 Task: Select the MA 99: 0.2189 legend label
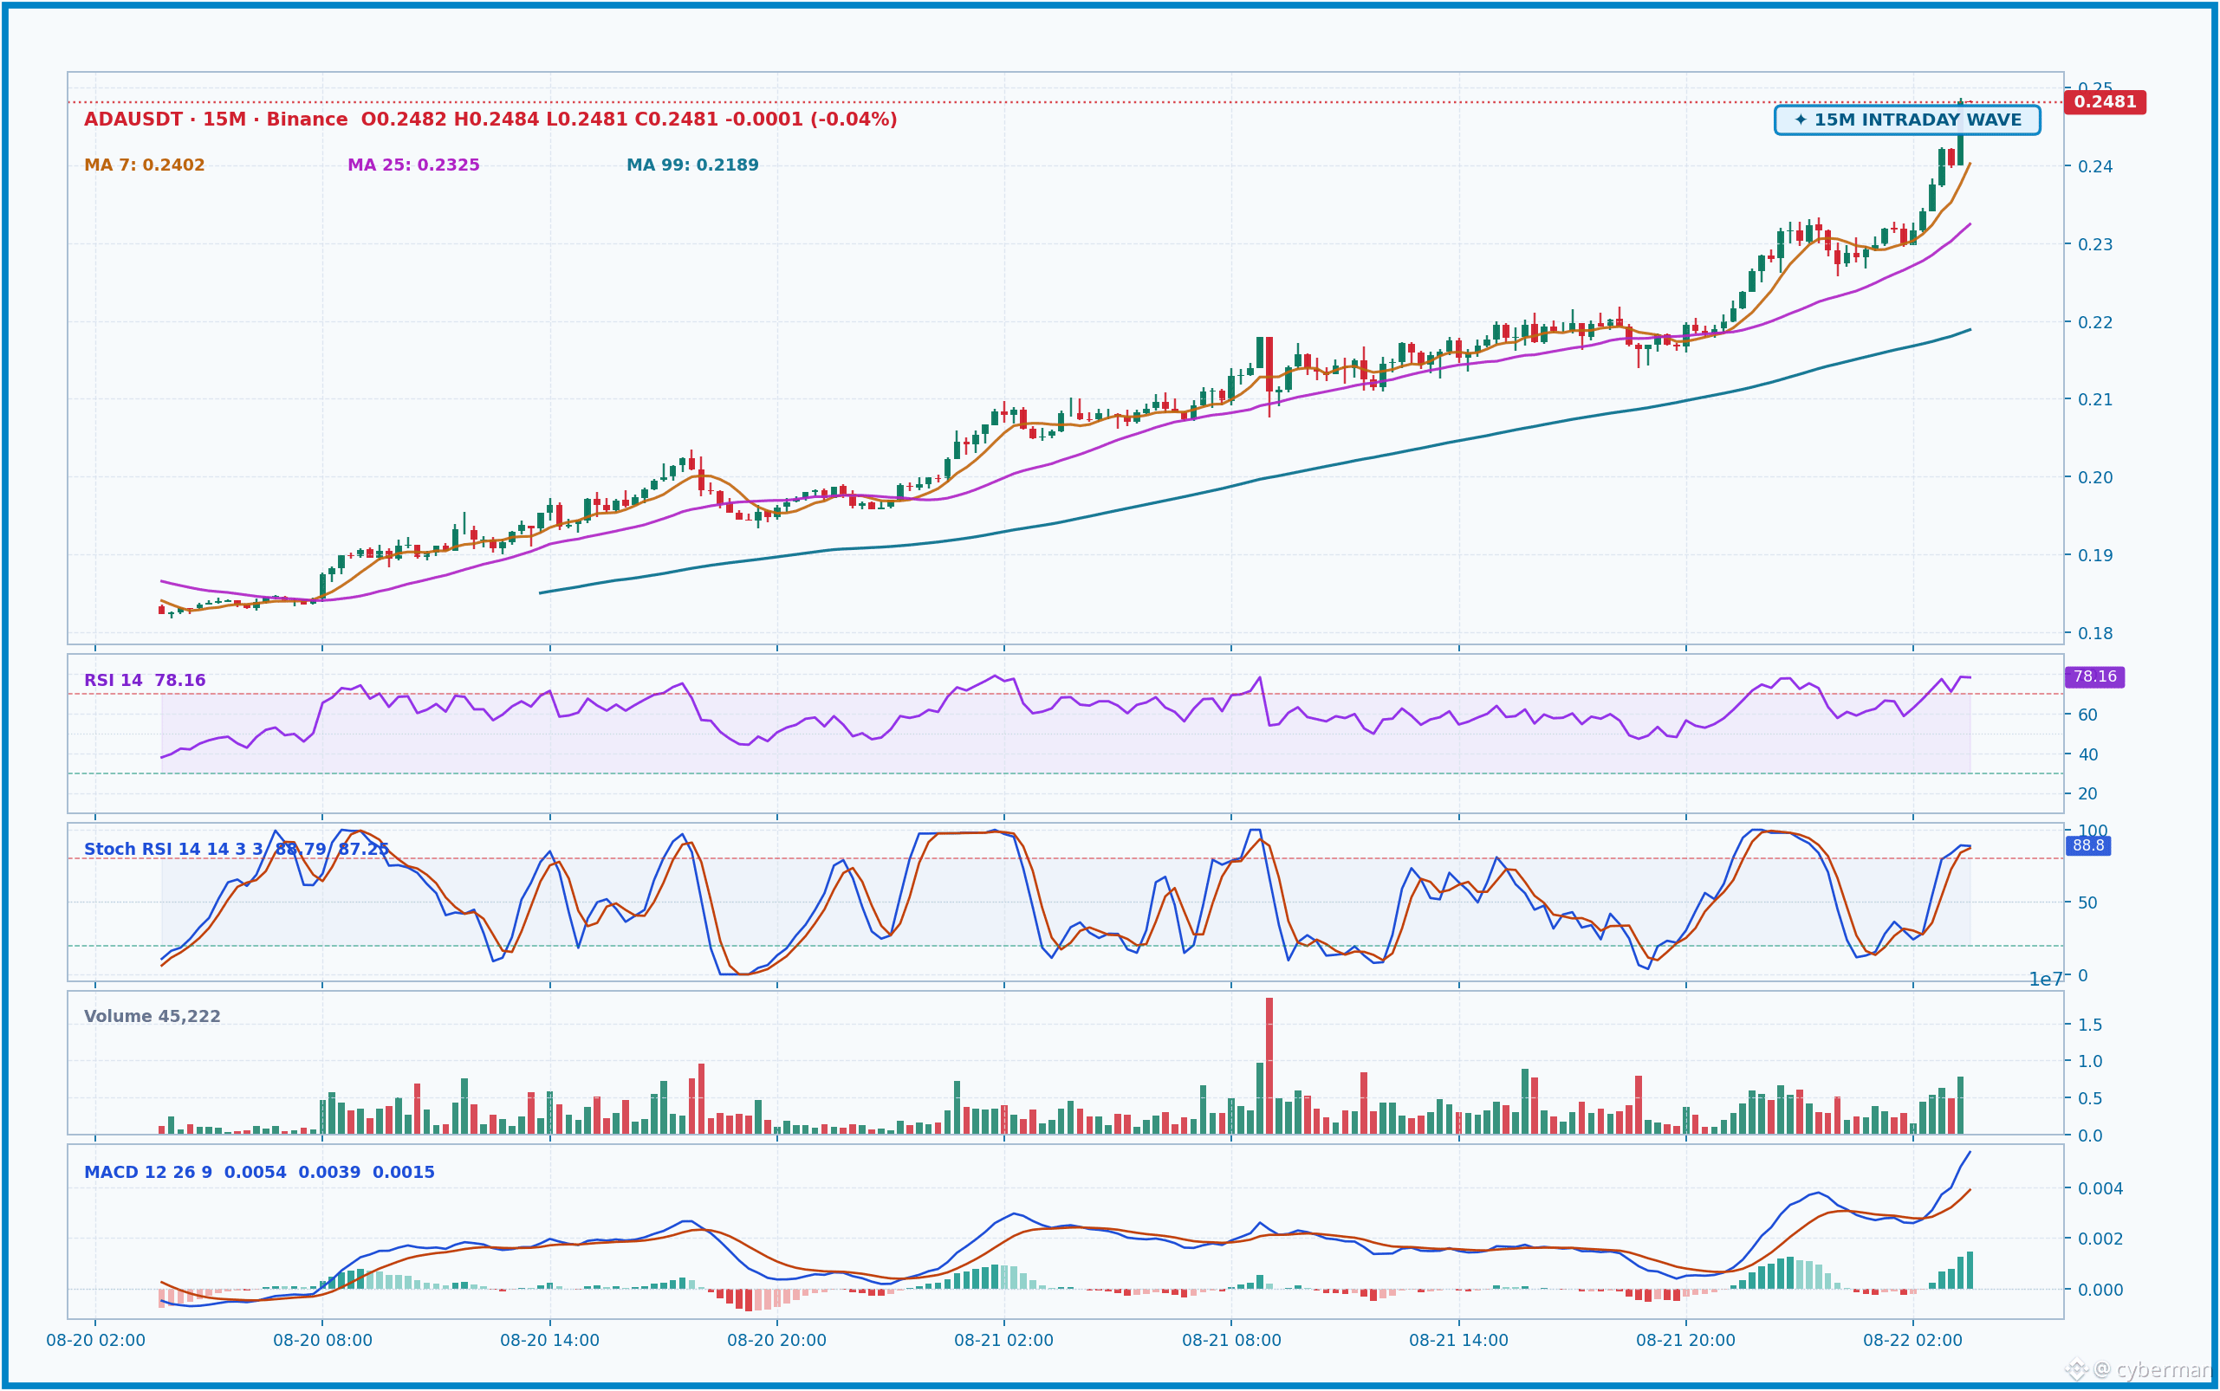coord(692,165)
